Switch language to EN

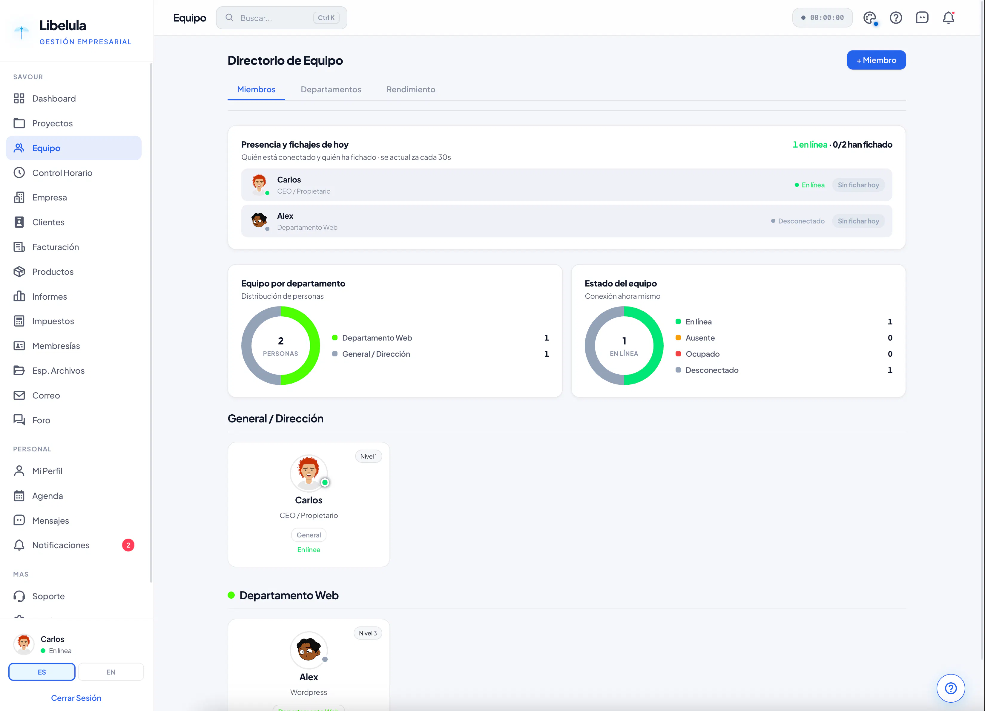[x=111, y=672]
